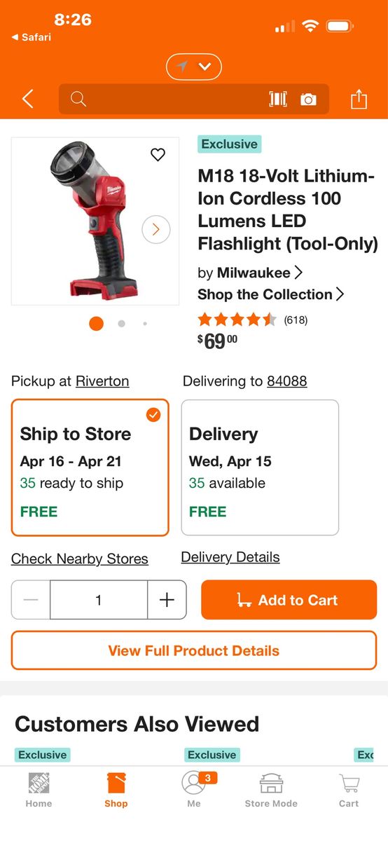
Task: Open Store Mode tab
Action: point(271,790)
